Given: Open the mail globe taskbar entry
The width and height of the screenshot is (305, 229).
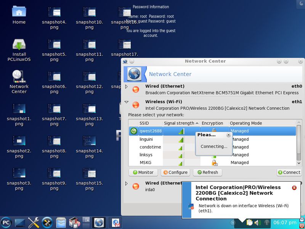Looking at the screenshot, I should click(x=116, y=223).
